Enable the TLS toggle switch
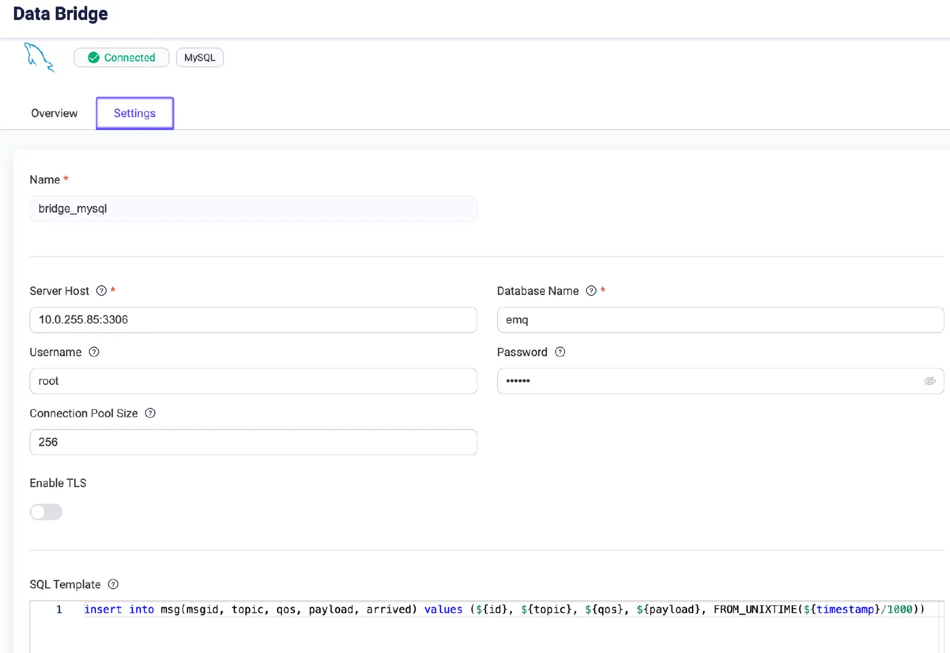 (x=46, y=512)
